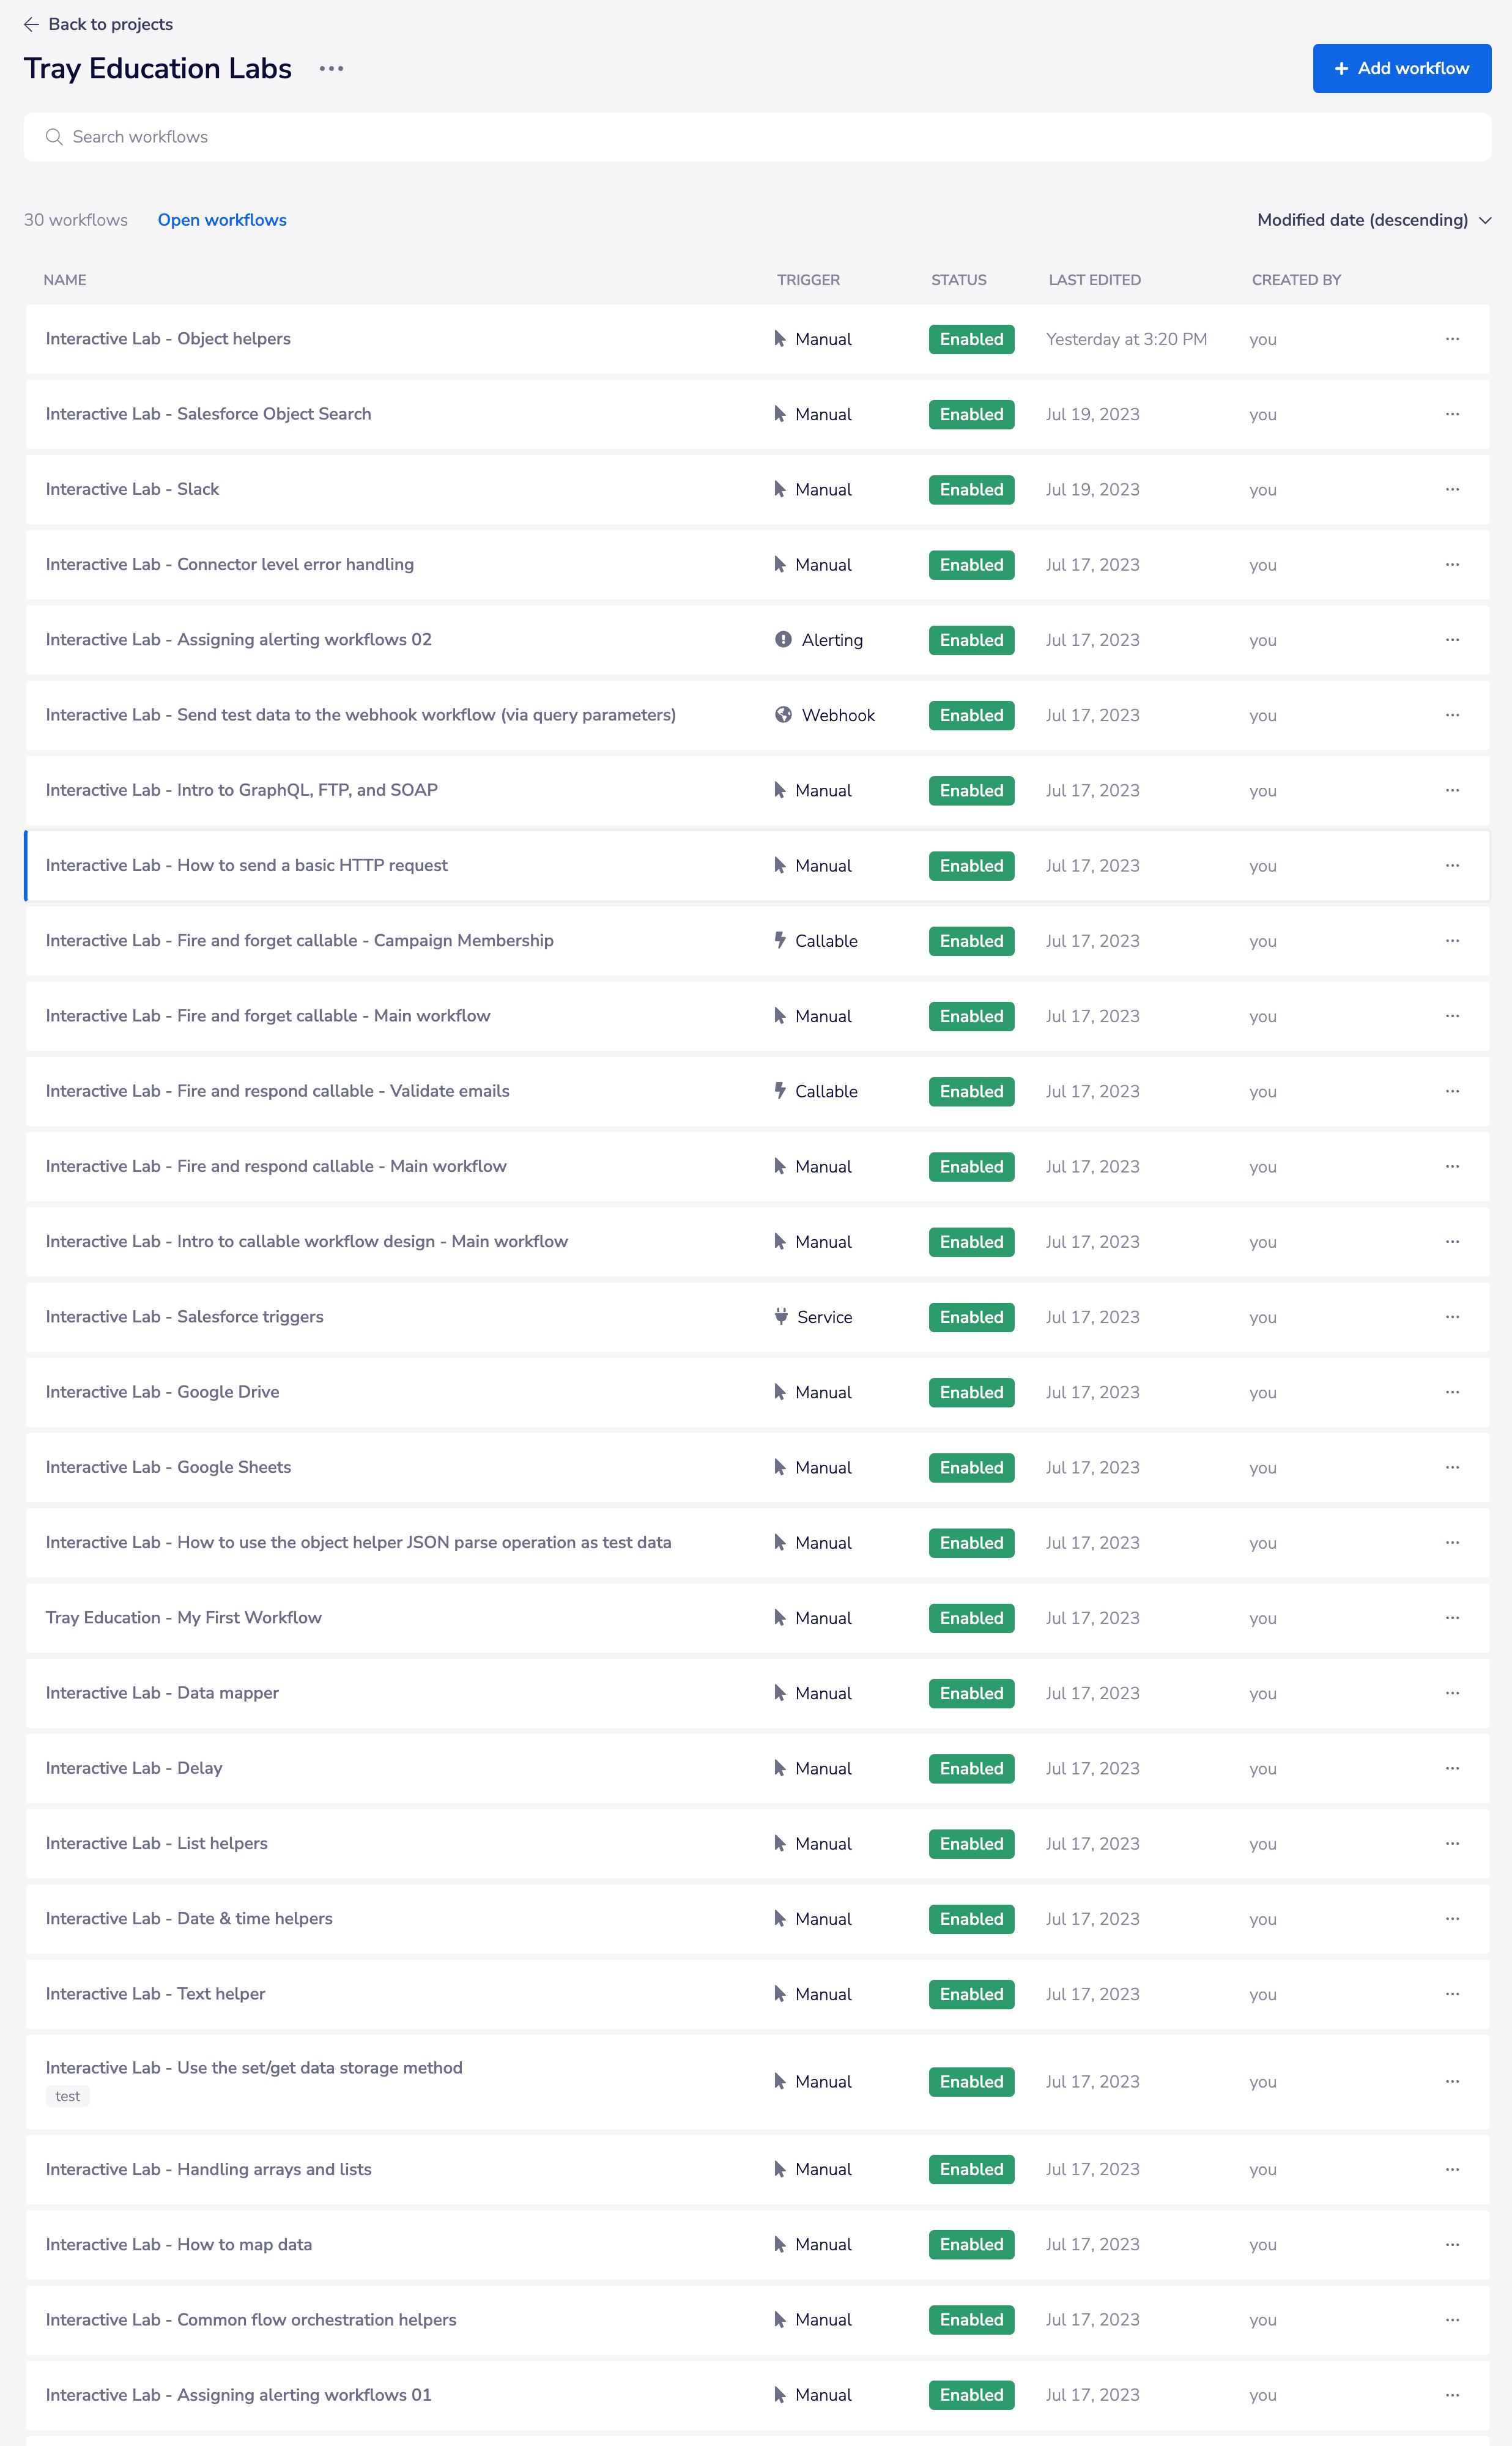Viewport: 1512px width, 2446px height.
Task: Expand the Modified date sort dropdown
Action: pos(1373,220)
